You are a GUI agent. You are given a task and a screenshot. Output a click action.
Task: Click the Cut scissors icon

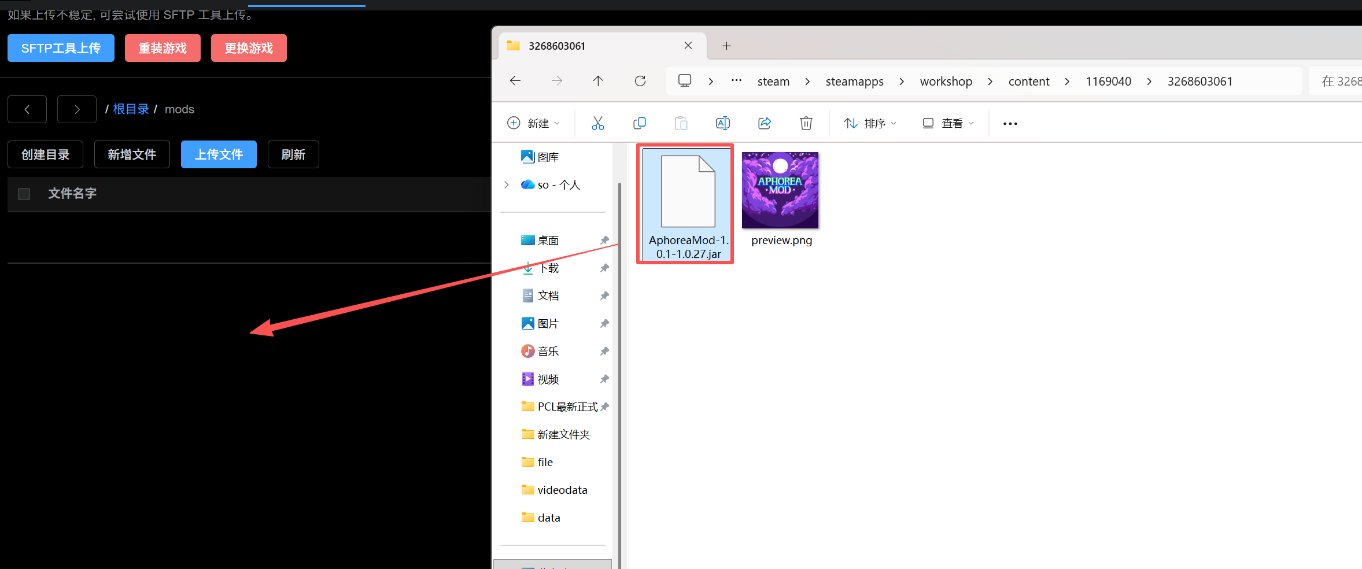597,123
